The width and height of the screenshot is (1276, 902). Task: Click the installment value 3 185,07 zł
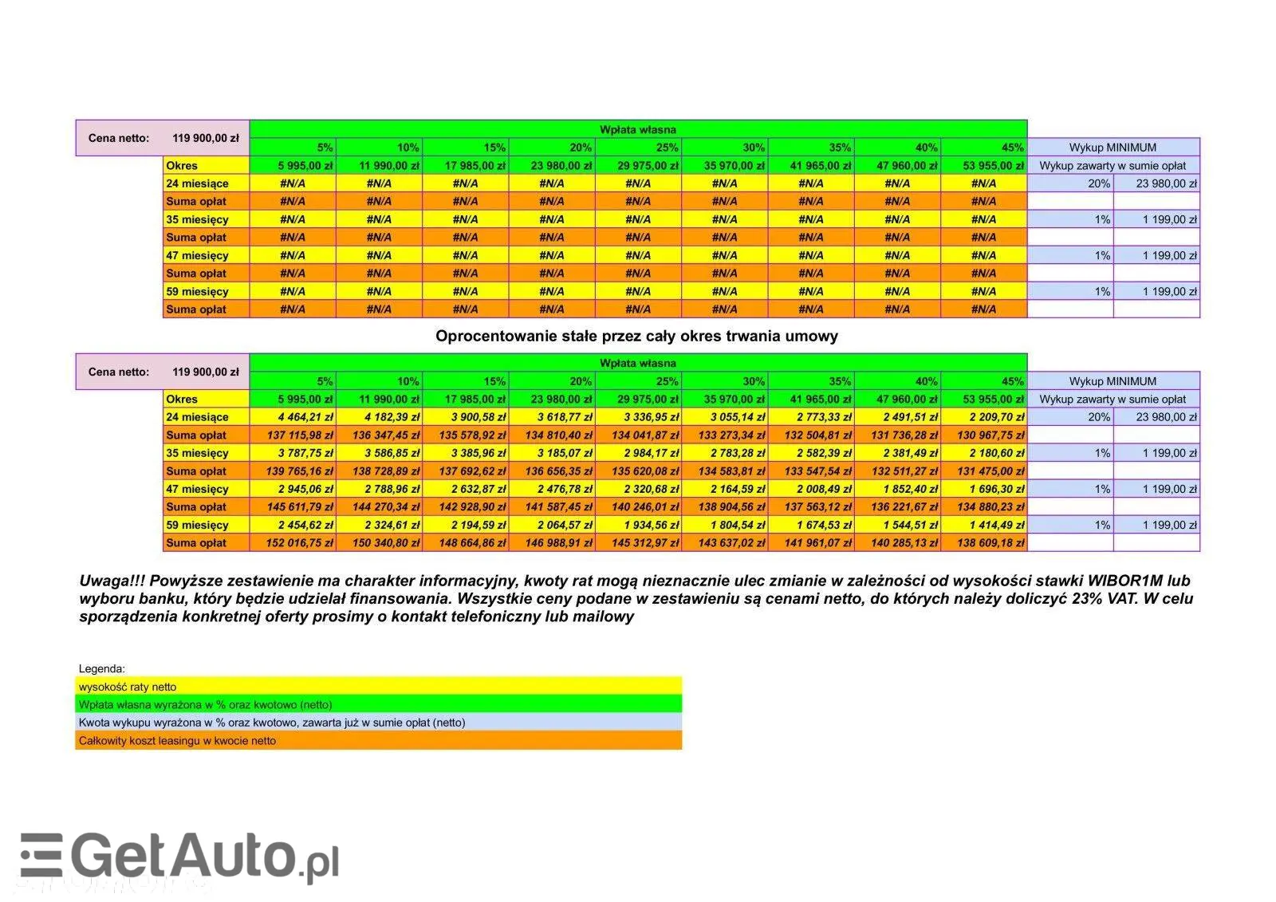click(552, 453)
